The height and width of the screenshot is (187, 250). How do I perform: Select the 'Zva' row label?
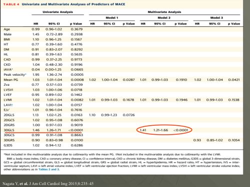6,85
